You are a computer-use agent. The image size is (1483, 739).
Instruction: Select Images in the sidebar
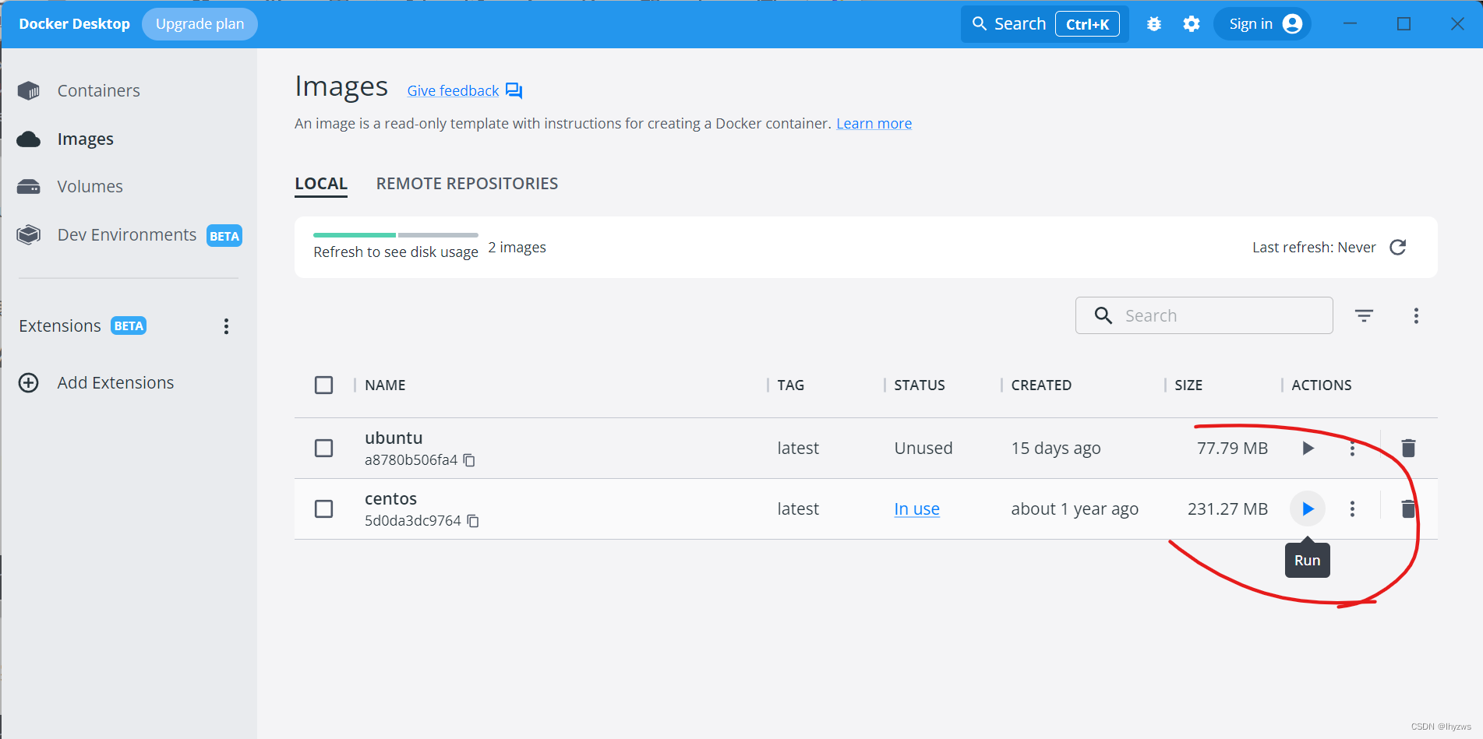86,139
